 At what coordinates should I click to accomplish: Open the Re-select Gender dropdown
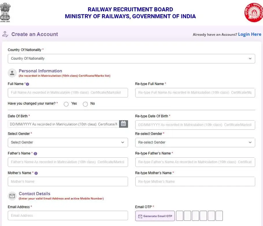point(195,142)
